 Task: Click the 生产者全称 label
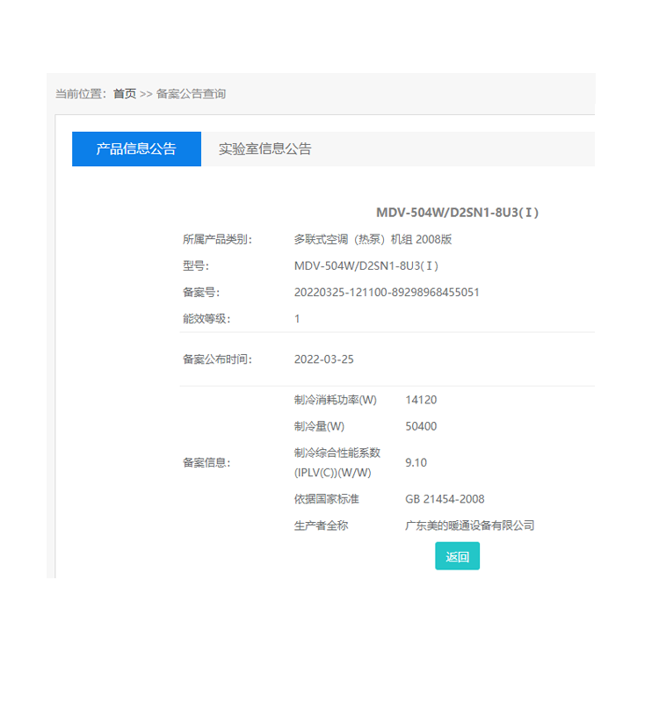pyautogui.click(x=321, y=525)
